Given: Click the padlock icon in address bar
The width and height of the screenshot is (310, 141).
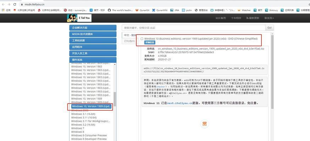Looking at the screenshot, I should [x=22, y=5].
